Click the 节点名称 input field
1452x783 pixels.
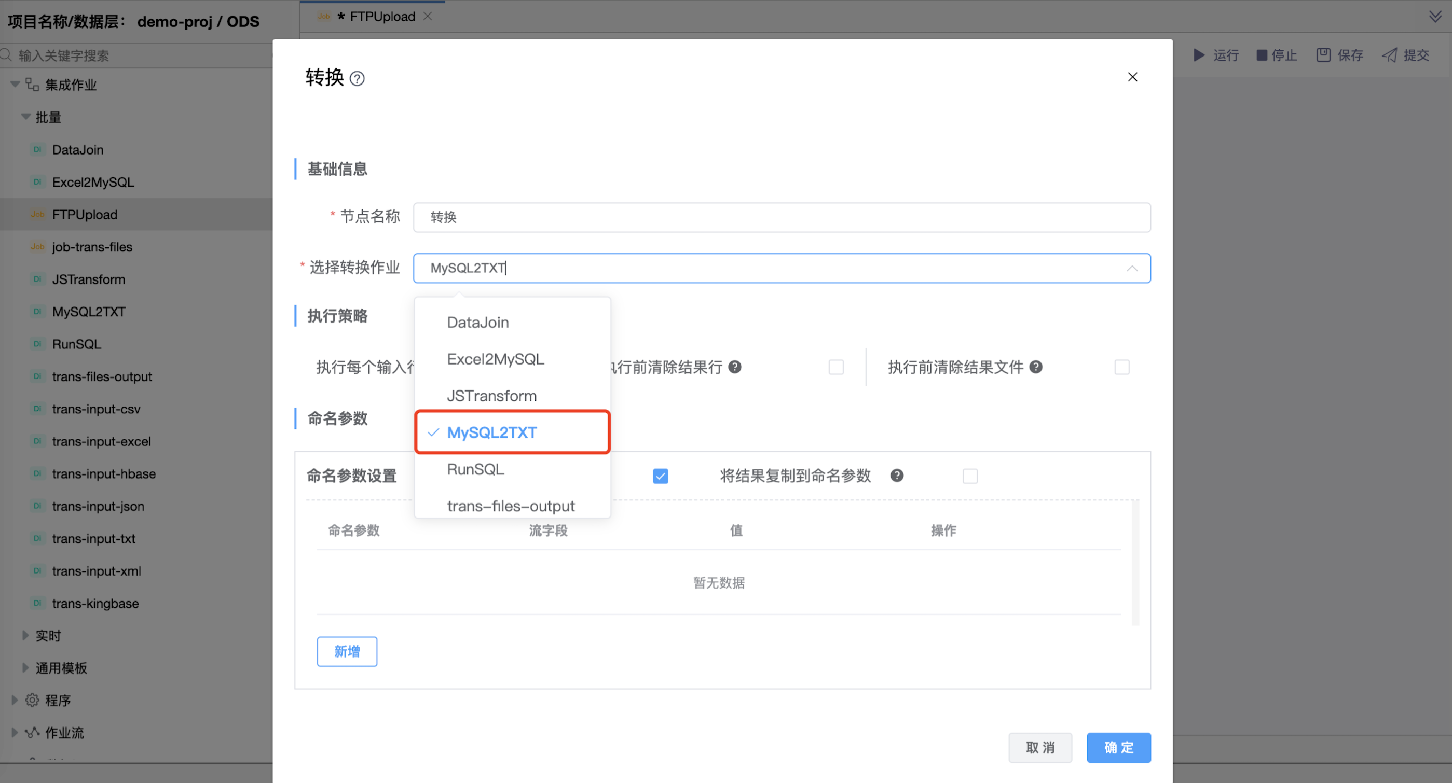(781, 217)
